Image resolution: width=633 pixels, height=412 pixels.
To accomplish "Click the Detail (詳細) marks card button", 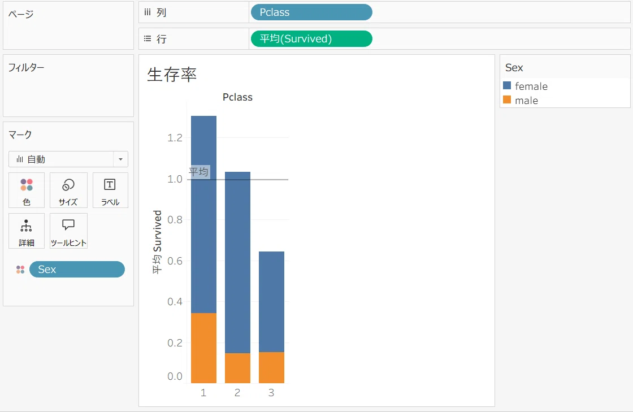I will click(27, 231).
